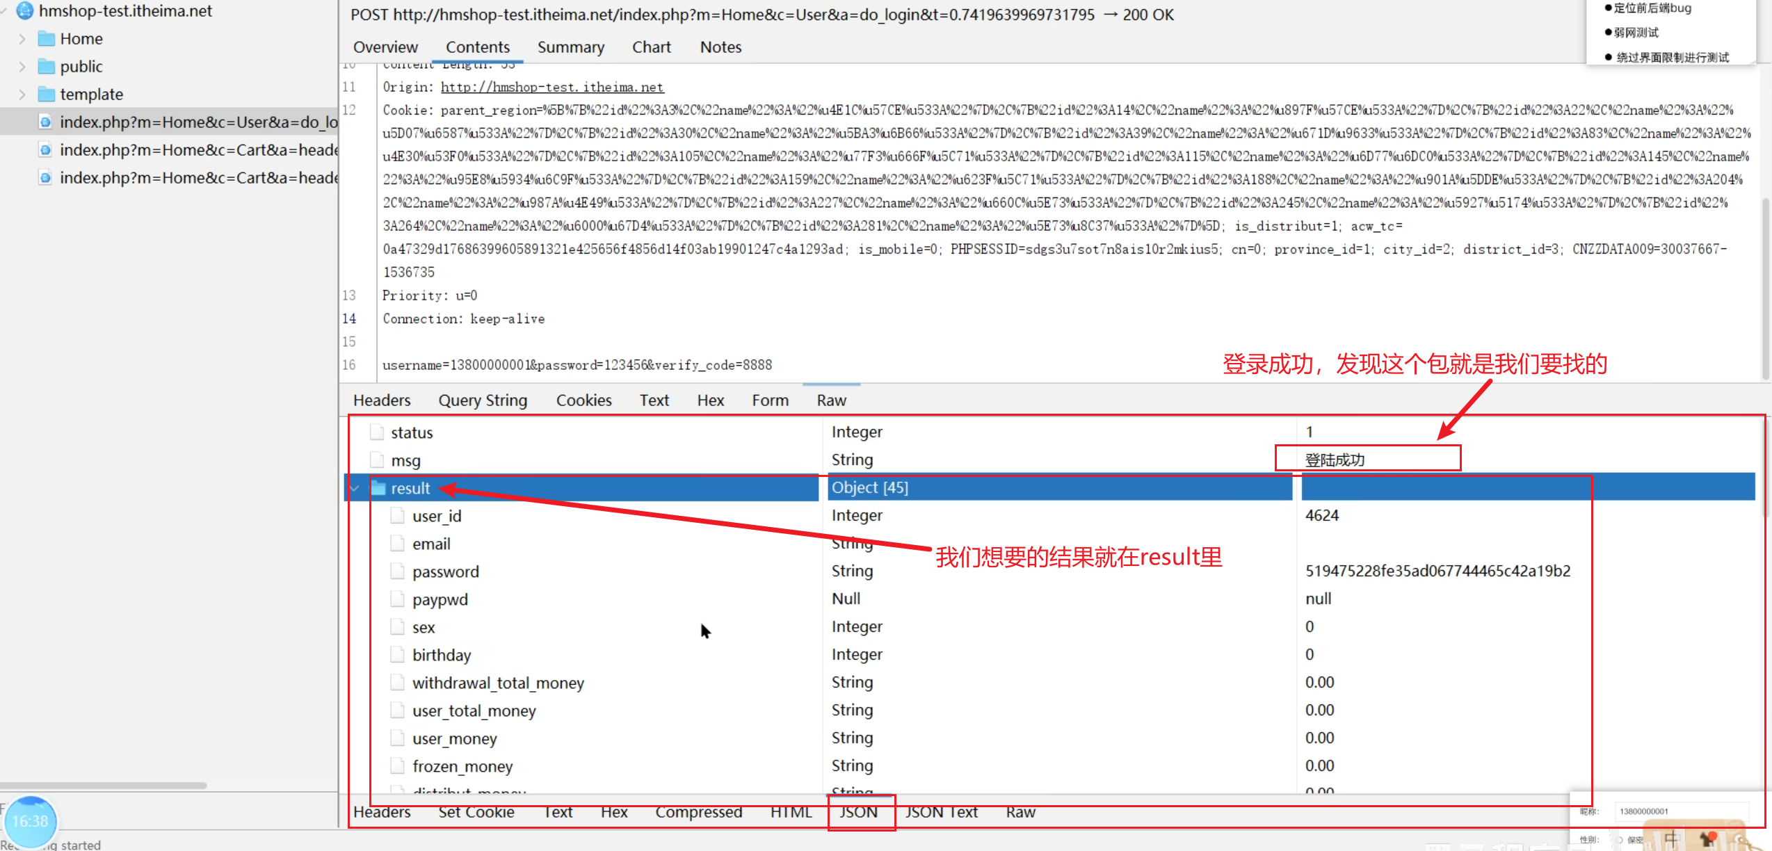1772x851 pixels.
Task: Open the Summary tab
Action: [570, 47]
